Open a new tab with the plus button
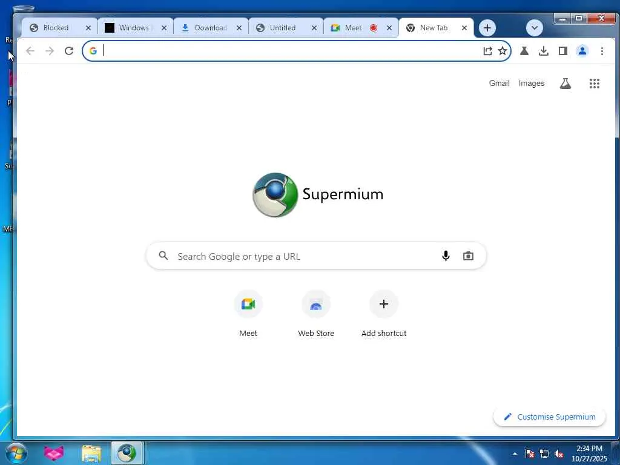 (487, 28)
